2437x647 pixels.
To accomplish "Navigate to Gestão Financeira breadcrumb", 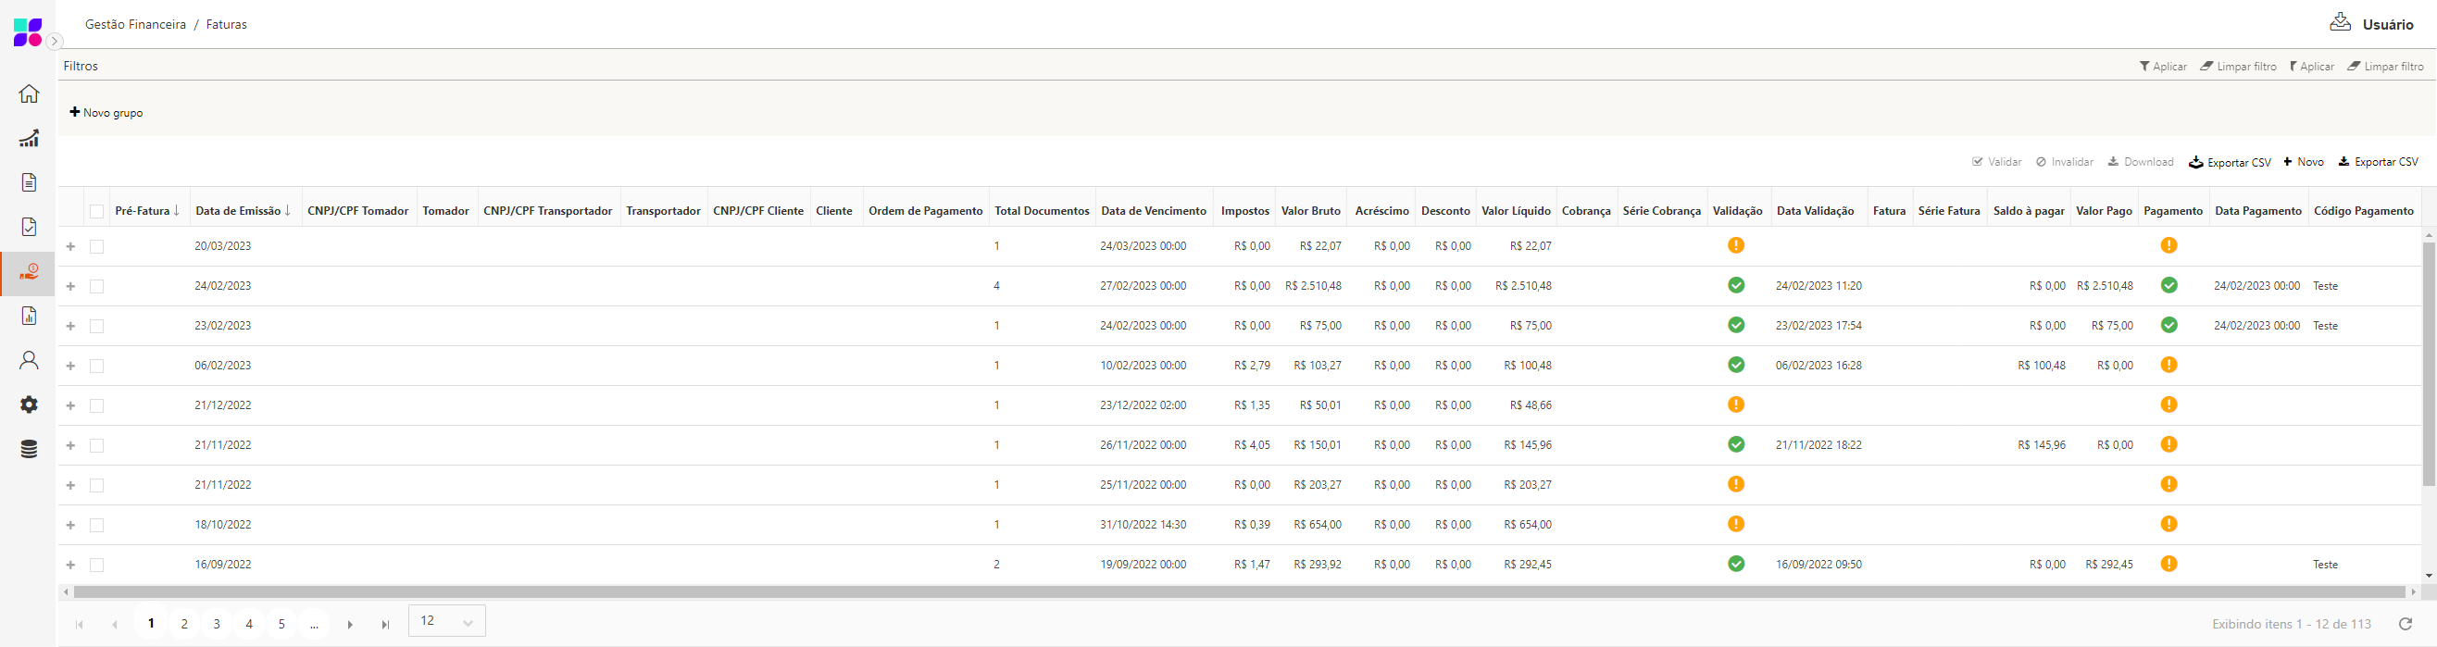I will tap(135, 25).
